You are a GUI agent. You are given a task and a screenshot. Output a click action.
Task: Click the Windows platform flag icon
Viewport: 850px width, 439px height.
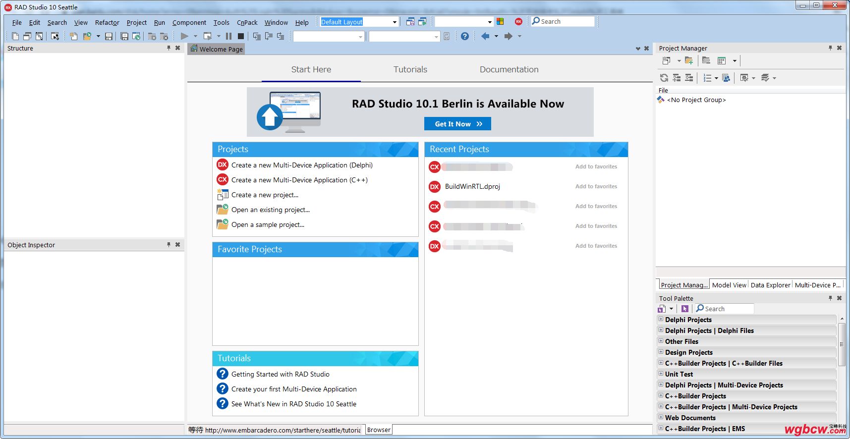tap(501, 21)
